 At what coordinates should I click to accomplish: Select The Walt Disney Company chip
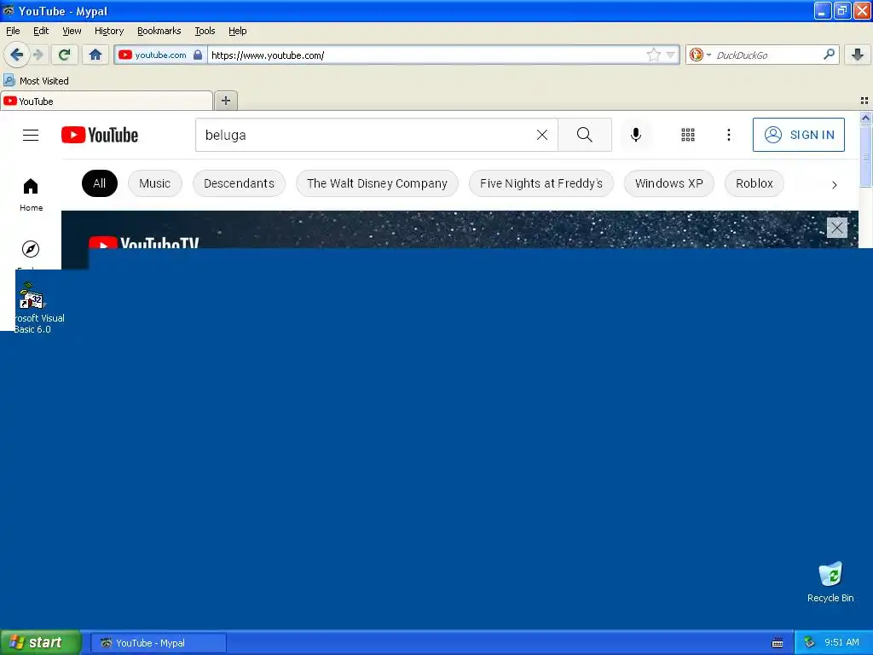point(377,183)
